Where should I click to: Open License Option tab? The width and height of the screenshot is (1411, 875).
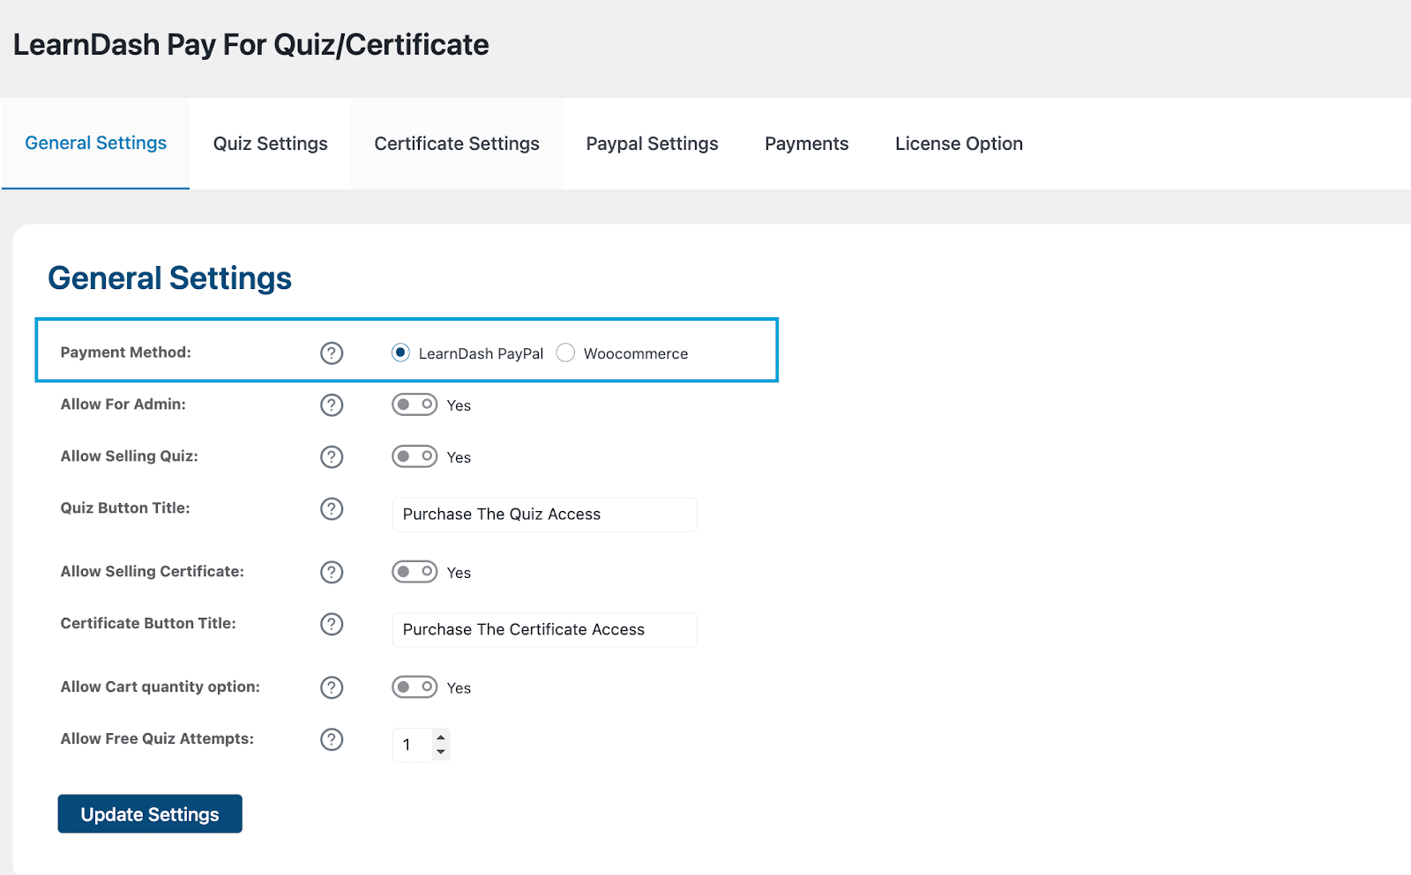[959, 144]
